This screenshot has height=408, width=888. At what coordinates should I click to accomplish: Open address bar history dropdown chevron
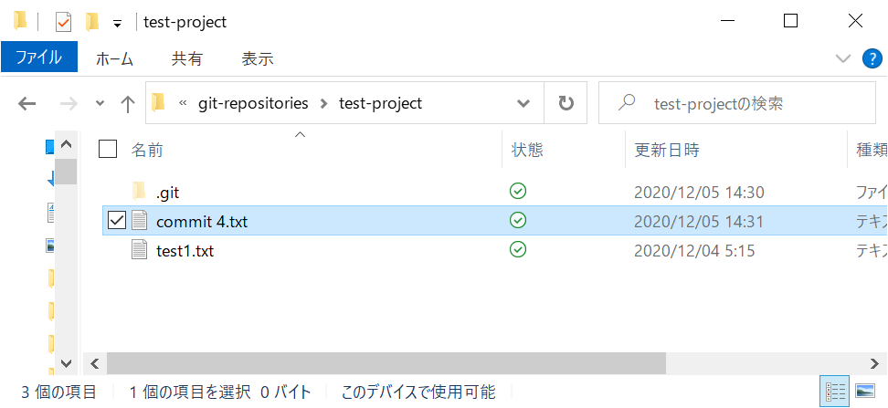pyautogui.click(x=523, y=103)
